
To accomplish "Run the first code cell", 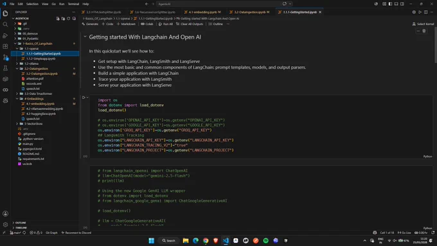I will point(84,98).
